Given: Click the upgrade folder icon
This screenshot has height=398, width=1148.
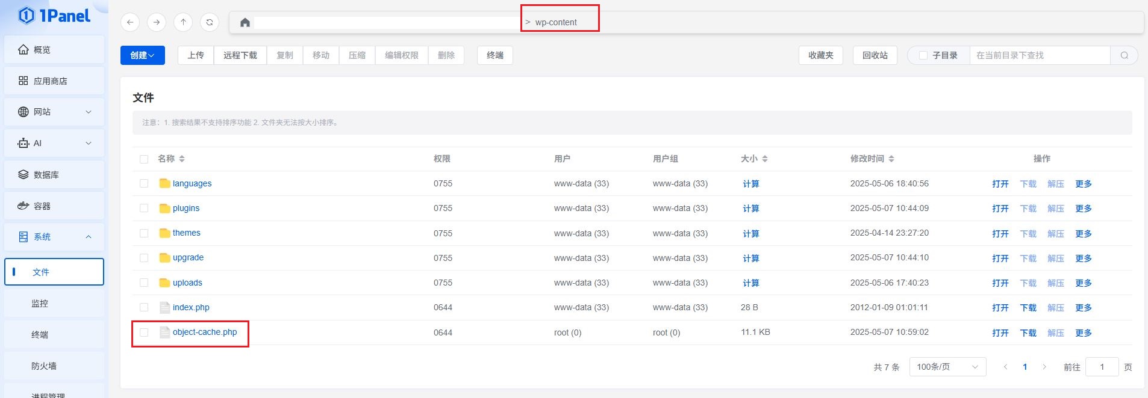Looking at the screenshot, I should (x=164, y=257).
